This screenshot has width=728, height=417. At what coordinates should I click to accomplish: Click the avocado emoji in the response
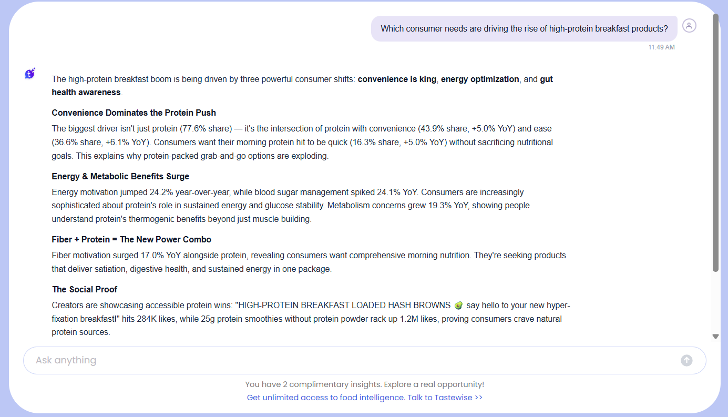458,306
